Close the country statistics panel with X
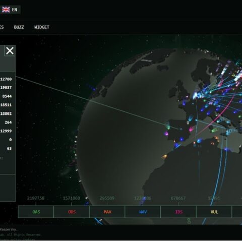The width and height of the screenshot is (242, 242). [x=10, y=50]
